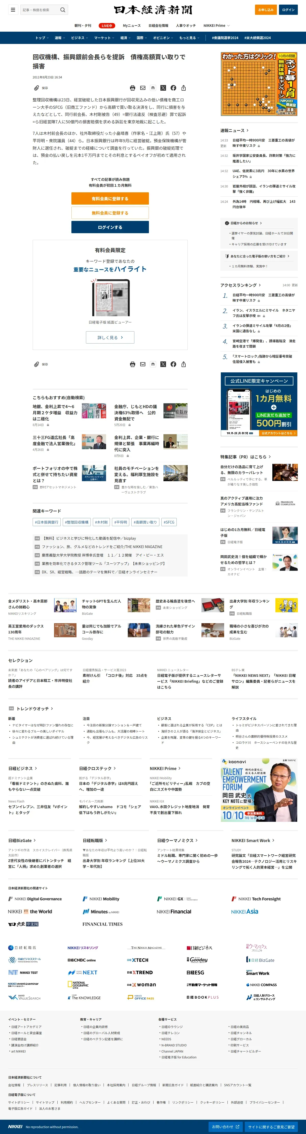Expand the NIKKEI Prime dropdown

216,26
